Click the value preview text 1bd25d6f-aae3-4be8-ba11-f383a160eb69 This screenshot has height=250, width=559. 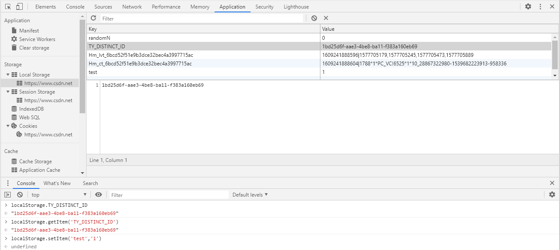[152, 85]
